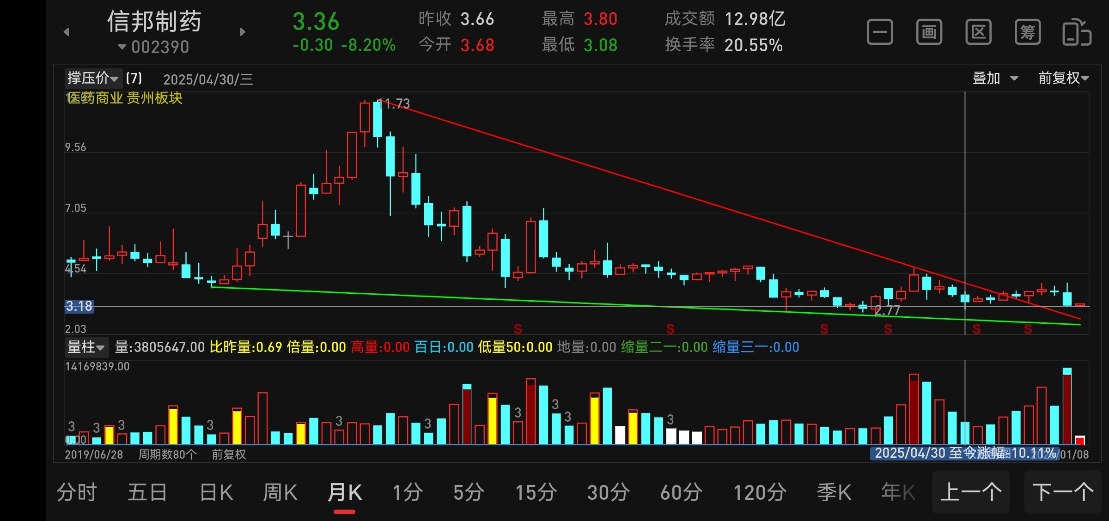Switch to the 日K tab

(x=216, y=492)
